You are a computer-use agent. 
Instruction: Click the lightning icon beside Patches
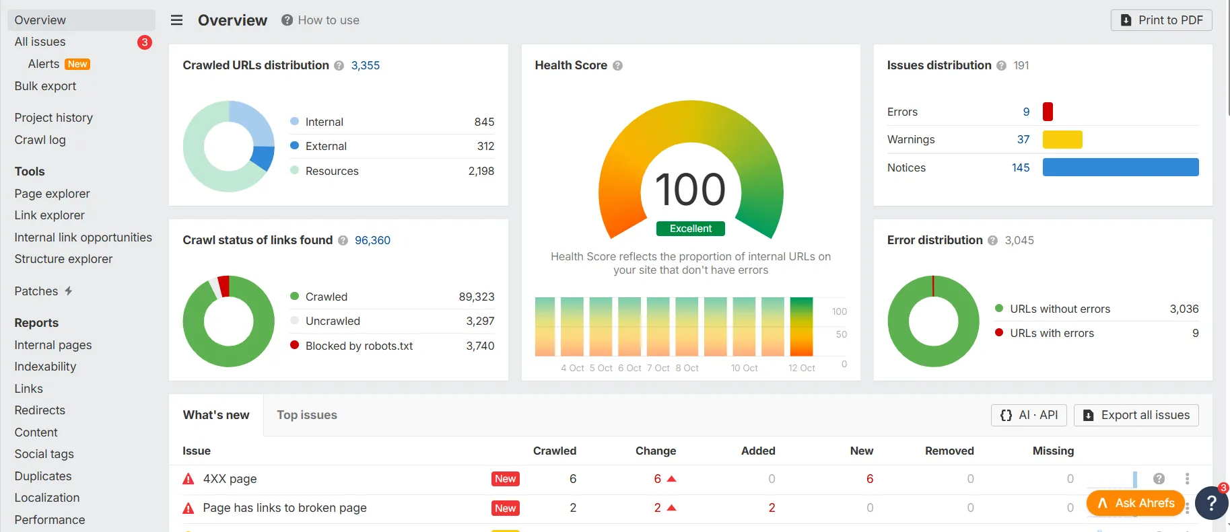(69, 291)
